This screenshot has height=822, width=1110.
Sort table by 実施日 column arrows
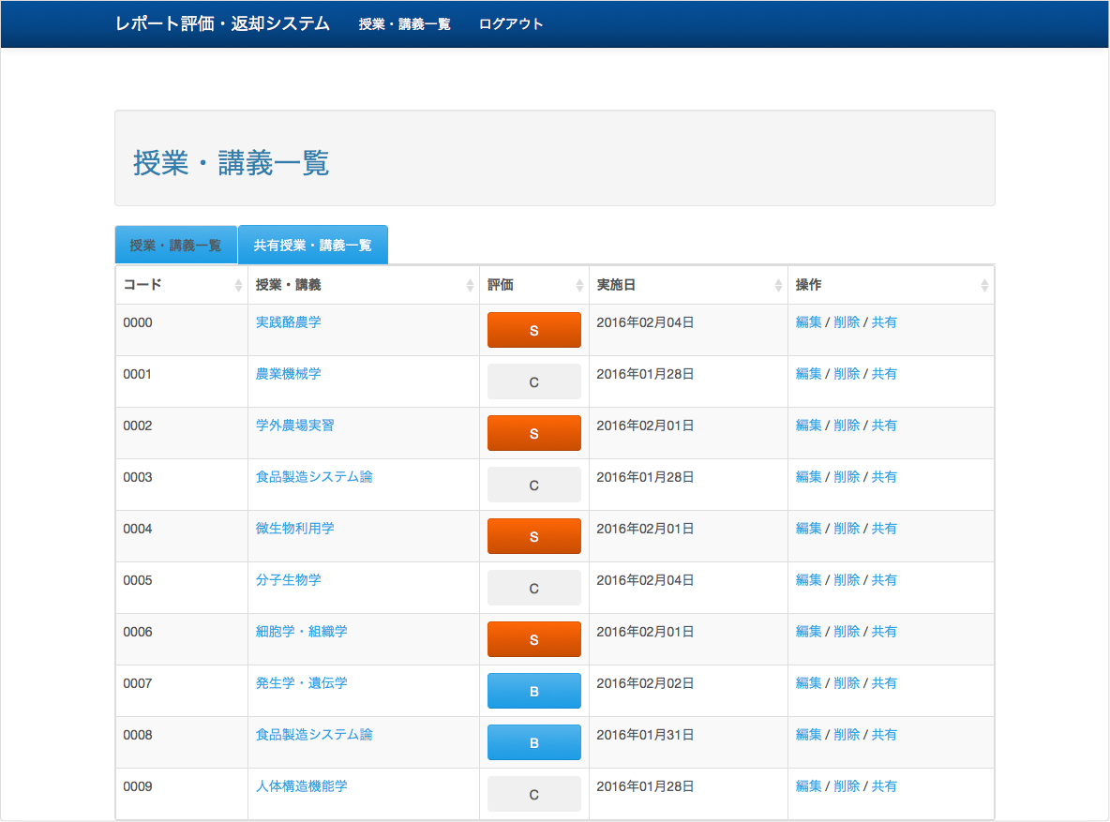point(778,286)
